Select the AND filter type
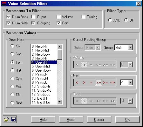 pos(110,20)
